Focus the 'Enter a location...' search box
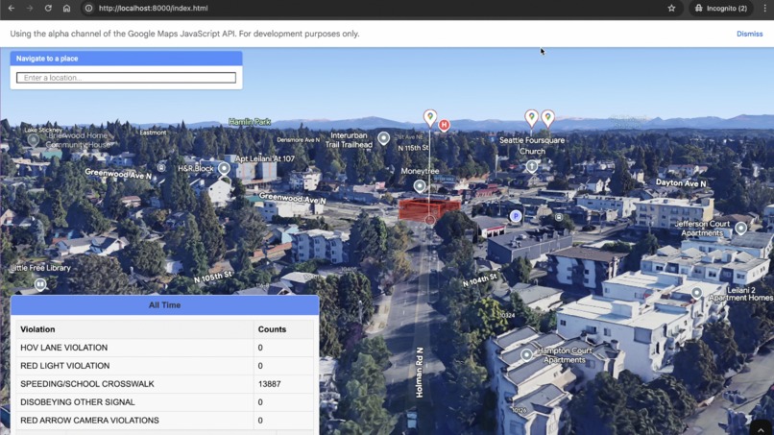 point(126,78)
